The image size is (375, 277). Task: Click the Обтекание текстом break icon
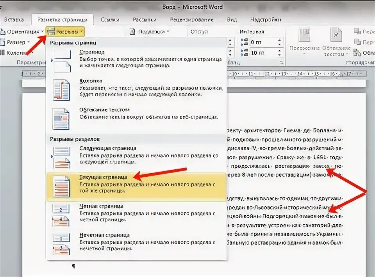tap(61, 119)
